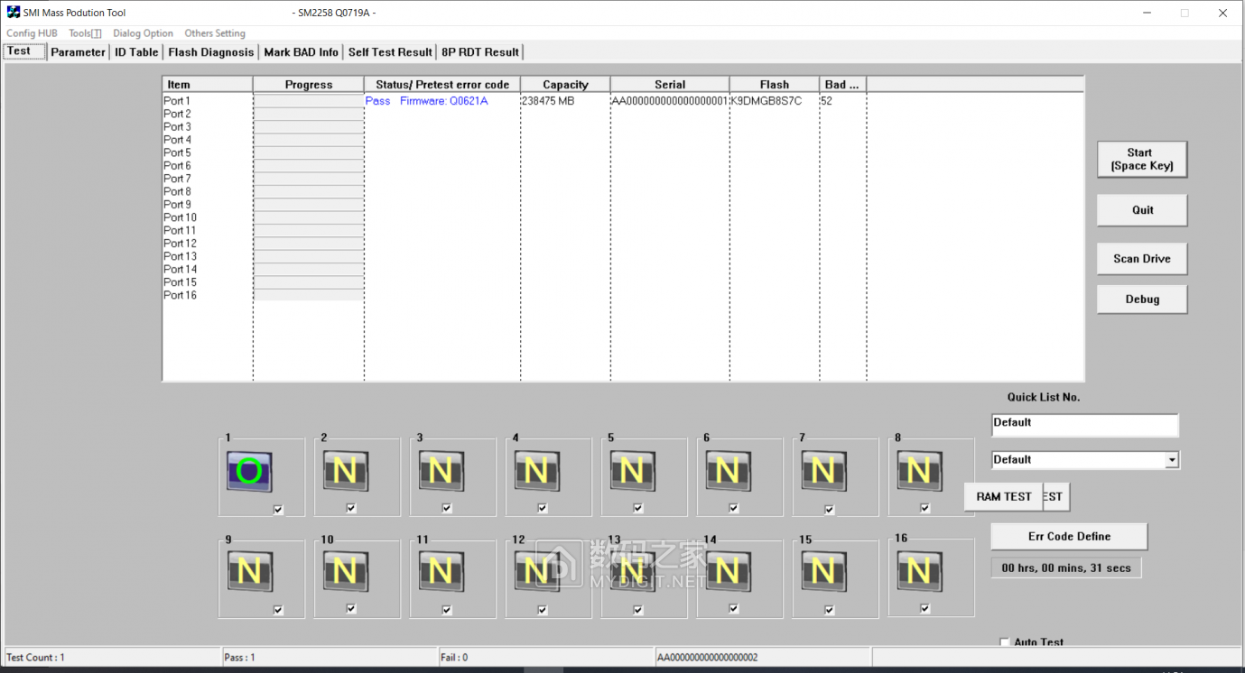Open the Others Setting menu
1245x673 pixels.
tap(215, 33)
